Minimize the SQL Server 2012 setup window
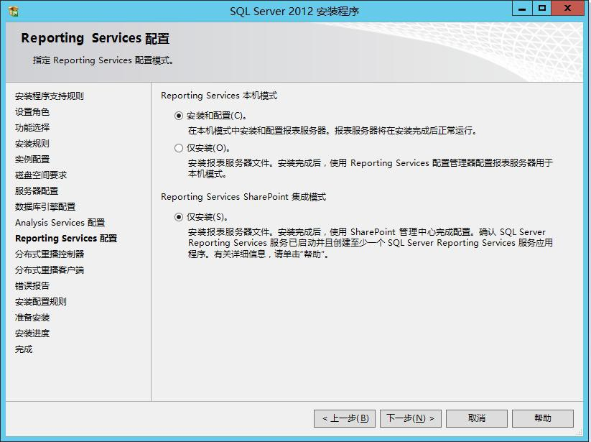Viewport: 591px width, 442px height. (x=522, y=9)
